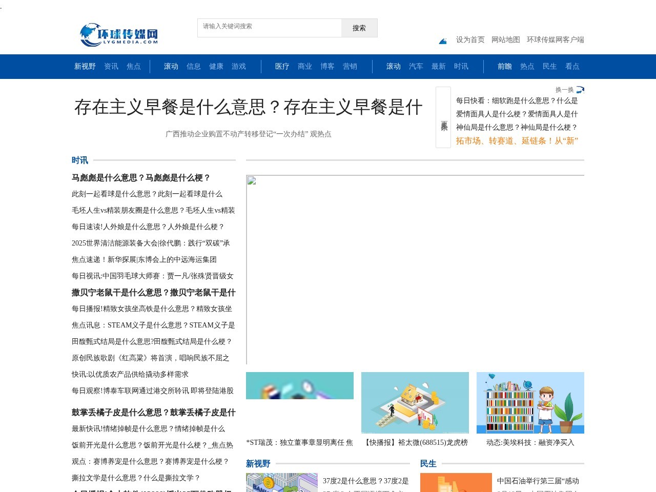Open 博泰车联网通过港交所聆讯 article
656x492 pixels.
[x=153, y=391]
